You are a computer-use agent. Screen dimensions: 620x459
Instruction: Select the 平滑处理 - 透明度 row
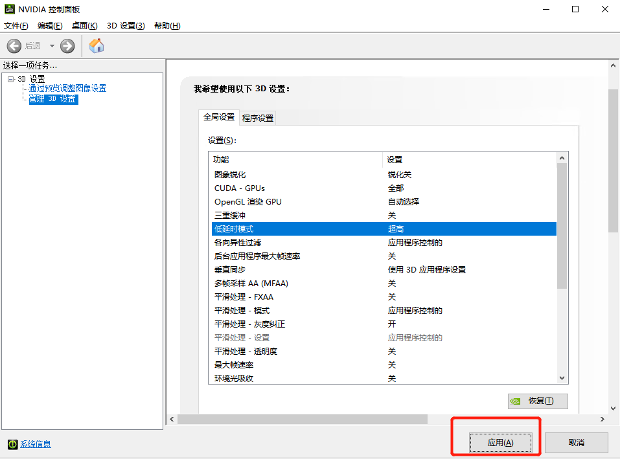(384, 351)
